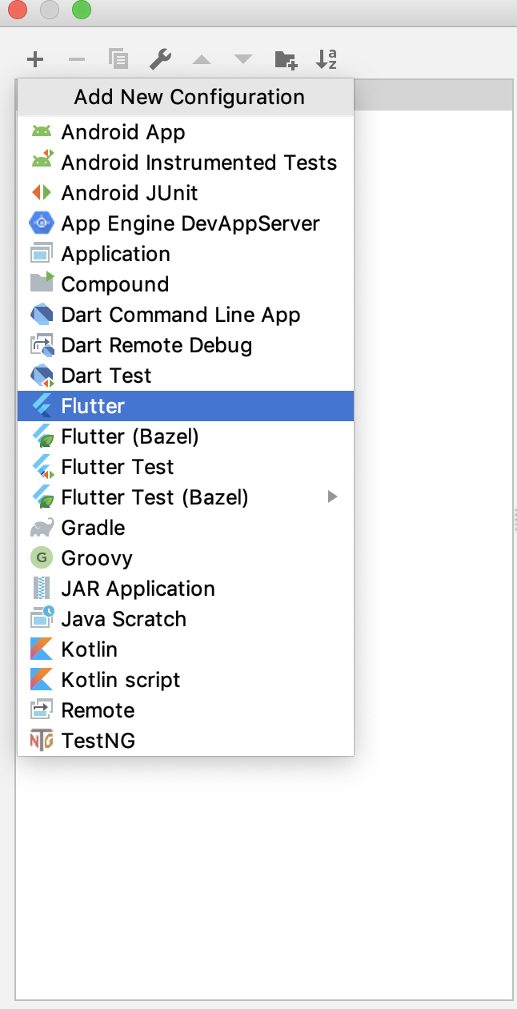The image size is (517, 1009).
Task: Choose Android App configuration type
Action: click(x=123, y=132)
